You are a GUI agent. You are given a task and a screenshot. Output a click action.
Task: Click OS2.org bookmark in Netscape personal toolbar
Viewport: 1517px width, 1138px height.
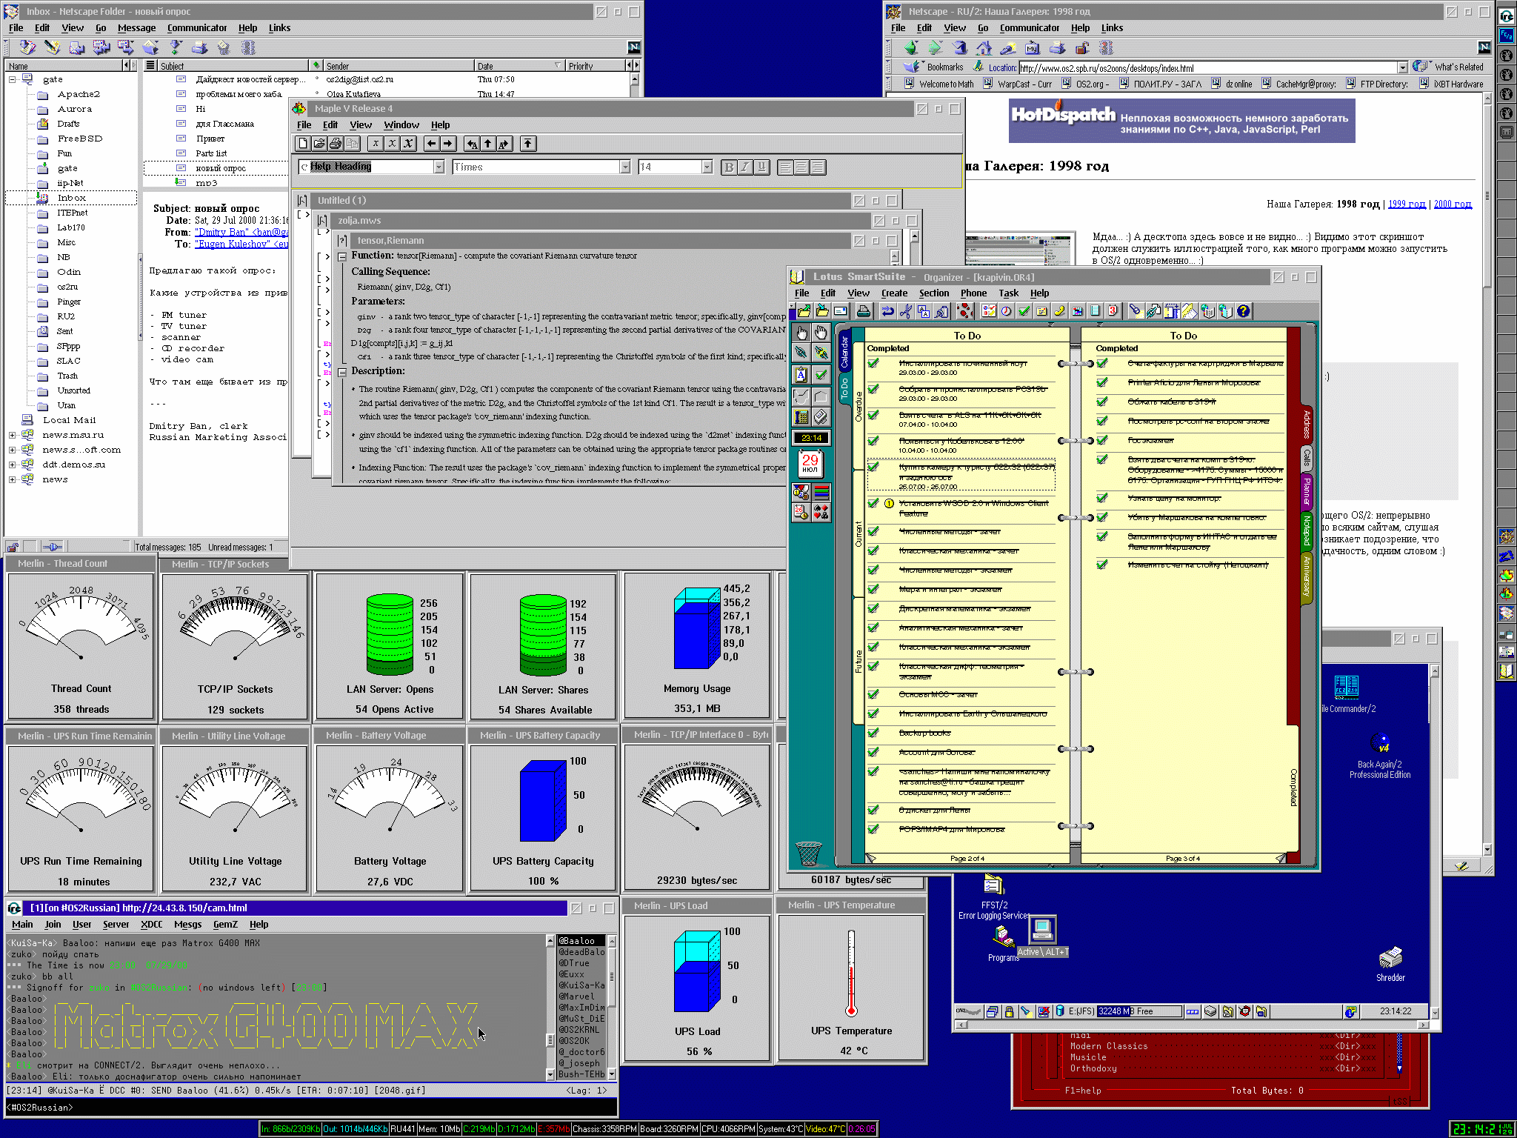tap(1086, 84)
